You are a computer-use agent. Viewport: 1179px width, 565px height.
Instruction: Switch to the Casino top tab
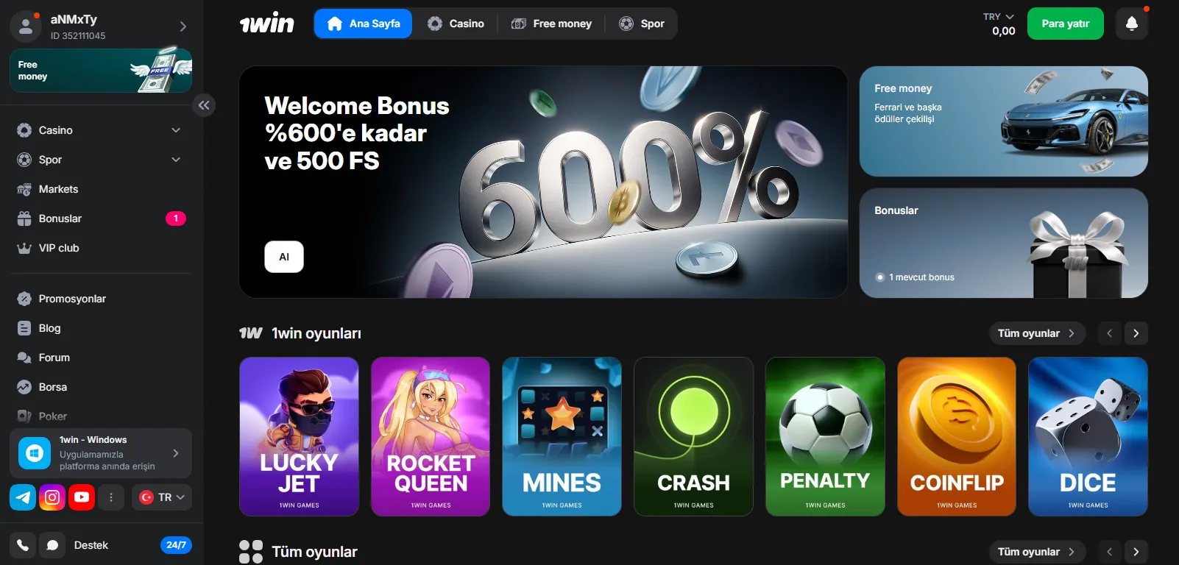tap(456, 24)
